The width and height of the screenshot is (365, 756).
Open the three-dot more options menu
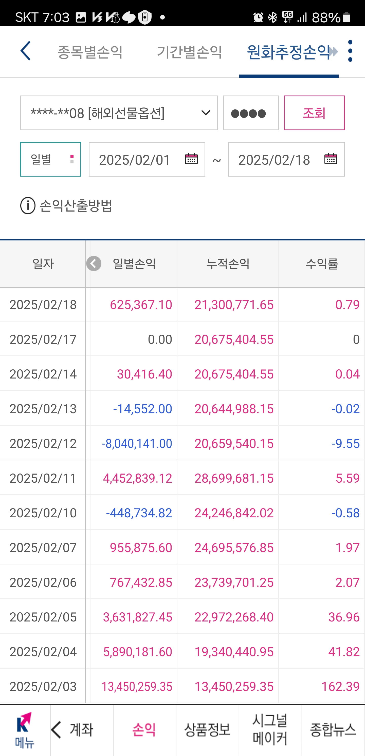(350, 51)
